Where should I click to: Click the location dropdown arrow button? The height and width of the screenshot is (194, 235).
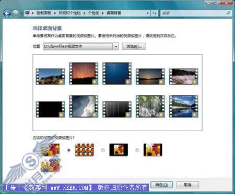click(x=116, y=46)
